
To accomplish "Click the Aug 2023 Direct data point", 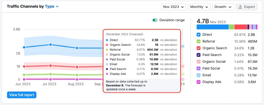I will [77, 48].
